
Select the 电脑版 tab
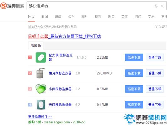pyautogui.click(x=36, y=45)
